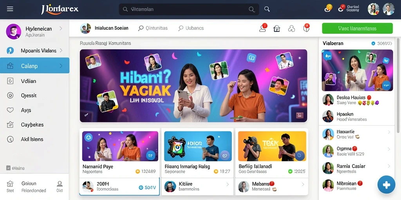The height and width of the screenshot is (200, 401).
Task: Click Hyleneican profile avatar in the sidebar
Action: [x=14, y=31]
